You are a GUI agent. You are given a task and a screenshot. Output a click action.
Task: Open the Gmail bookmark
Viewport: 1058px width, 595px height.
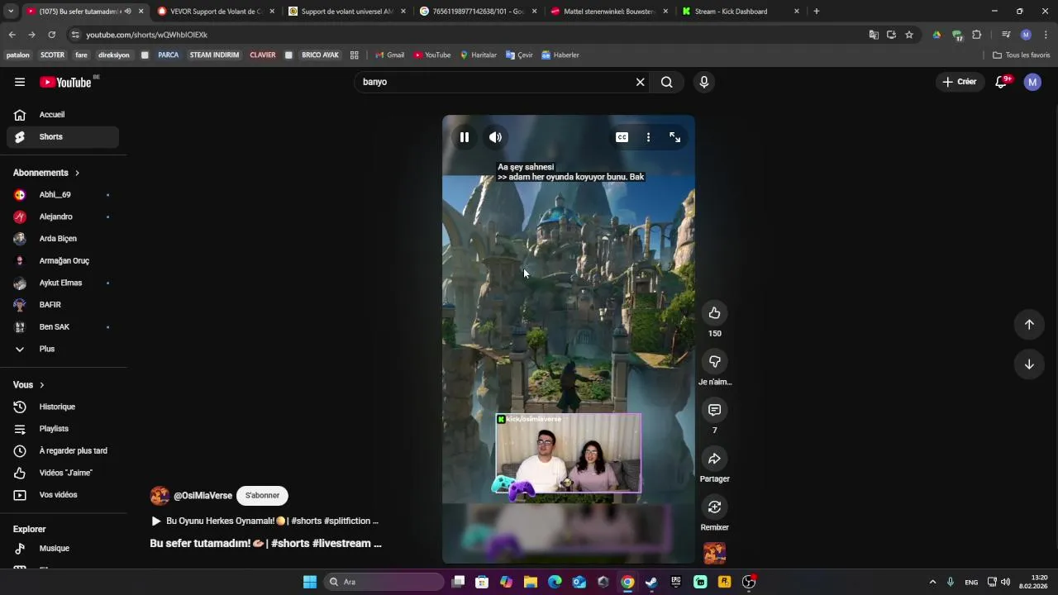(x=389, y=55)
